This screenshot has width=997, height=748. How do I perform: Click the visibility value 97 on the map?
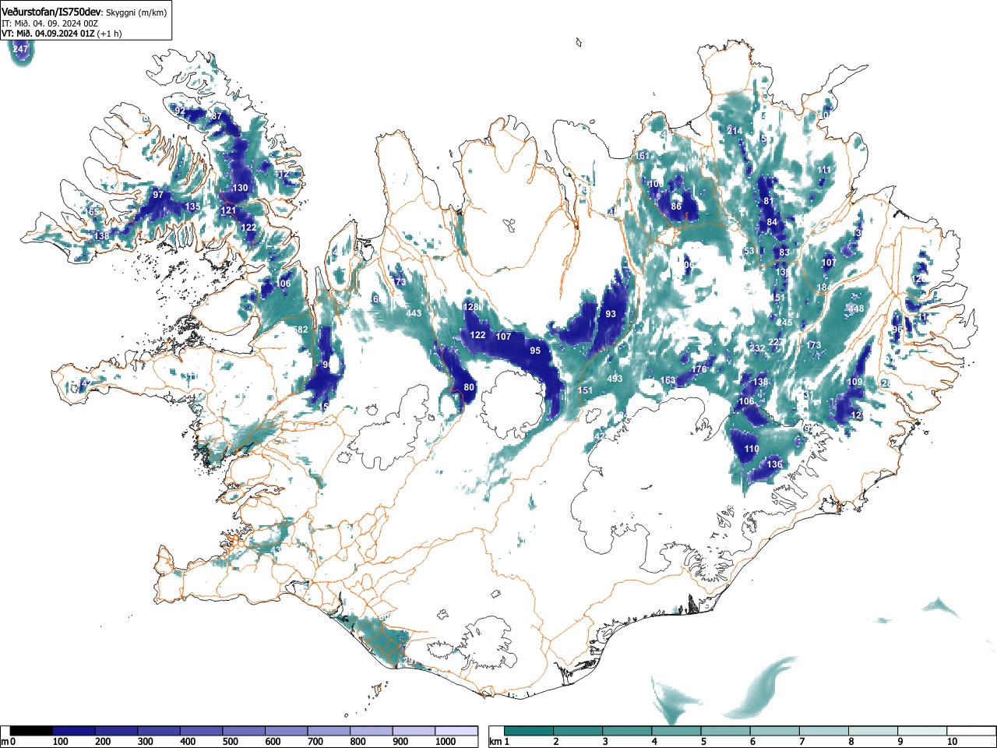click(x=158, y=195)
